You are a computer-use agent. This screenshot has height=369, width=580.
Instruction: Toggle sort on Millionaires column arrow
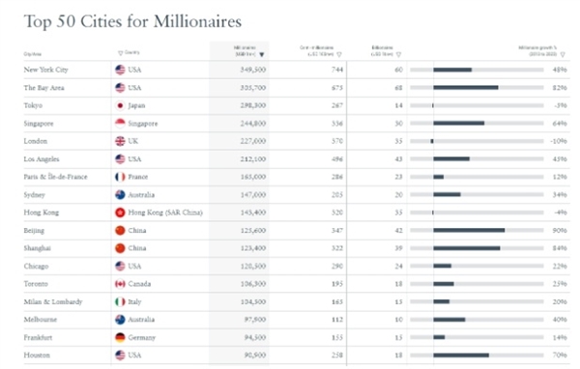262,55
